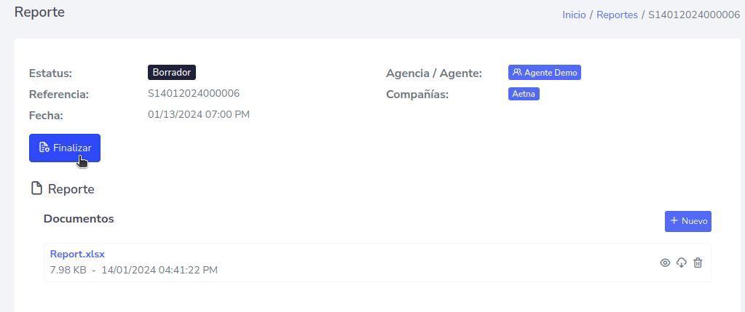Click the Fecha value 01/13/2024 07:00 PM
745x312 pixels.
click(199, 114)
